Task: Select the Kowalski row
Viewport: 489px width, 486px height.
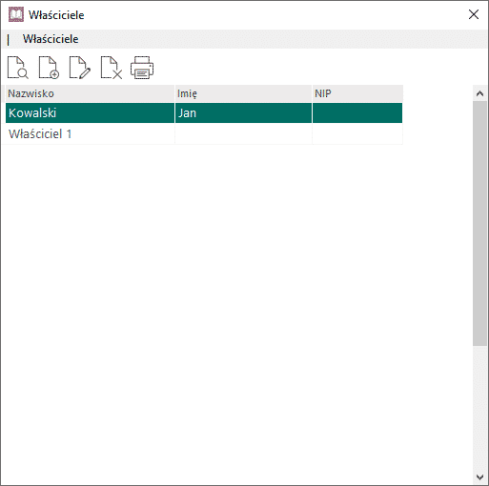Action: click(x=204, y=112)
